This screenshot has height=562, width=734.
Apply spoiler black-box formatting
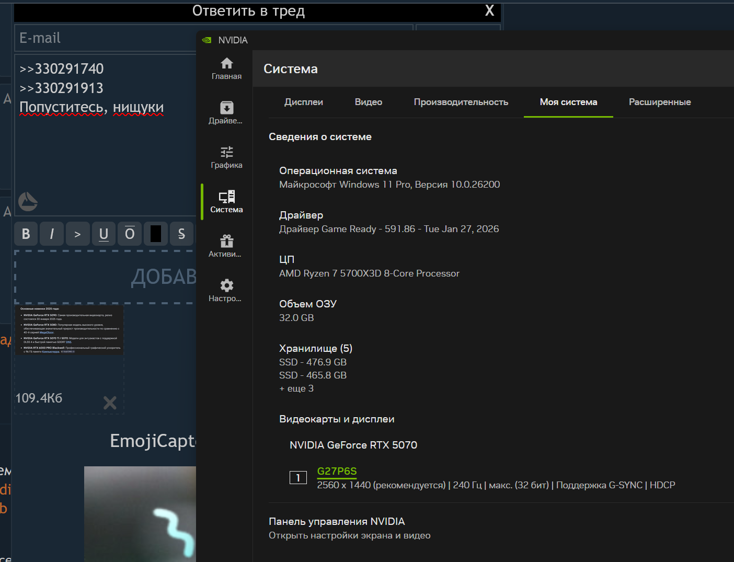[x=155, y=234]
